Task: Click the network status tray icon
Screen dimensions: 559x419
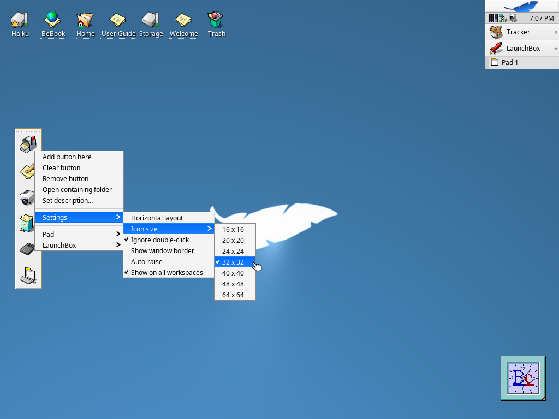Action: 503,18
